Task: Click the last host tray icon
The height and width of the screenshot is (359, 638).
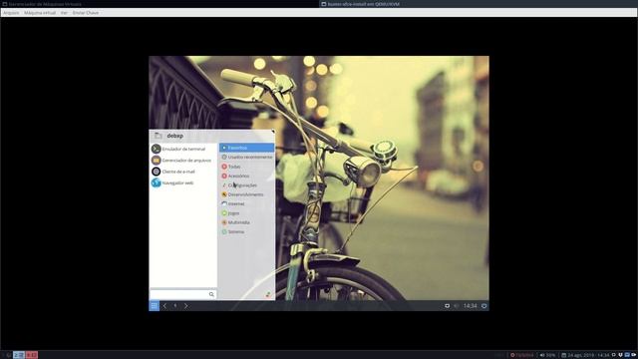Action: [634, 355]
